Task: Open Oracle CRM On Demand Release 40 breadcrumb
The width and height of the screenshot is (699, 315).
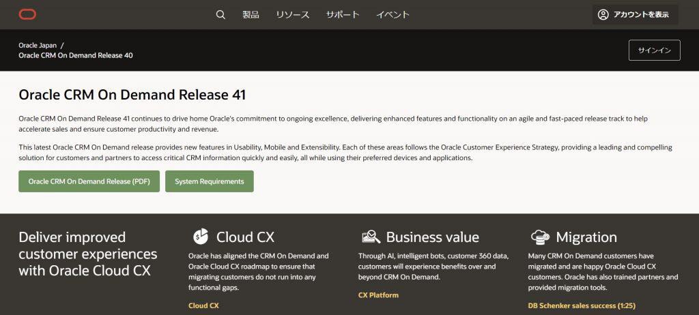Action: [76, 55]
